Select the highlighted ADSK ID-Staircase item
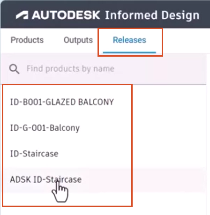The width and height of the screenshot is (210, 215). 46,179
